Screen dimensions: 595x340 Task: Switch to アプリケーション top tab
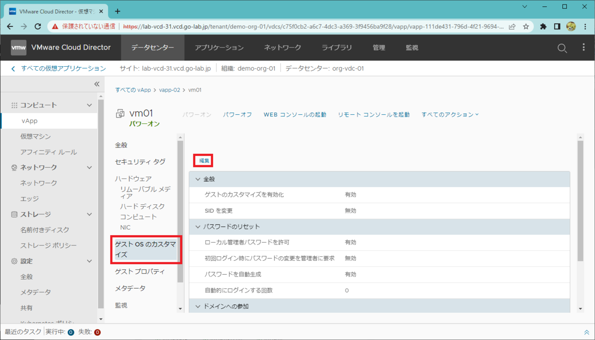click(219, 48)
